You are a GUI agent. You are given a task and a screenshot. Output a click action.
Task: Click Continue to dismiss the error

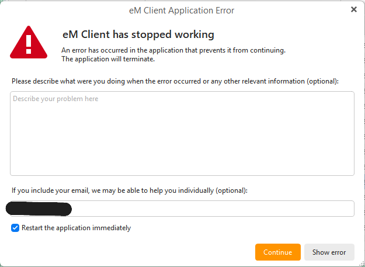(x=278, y=252)
